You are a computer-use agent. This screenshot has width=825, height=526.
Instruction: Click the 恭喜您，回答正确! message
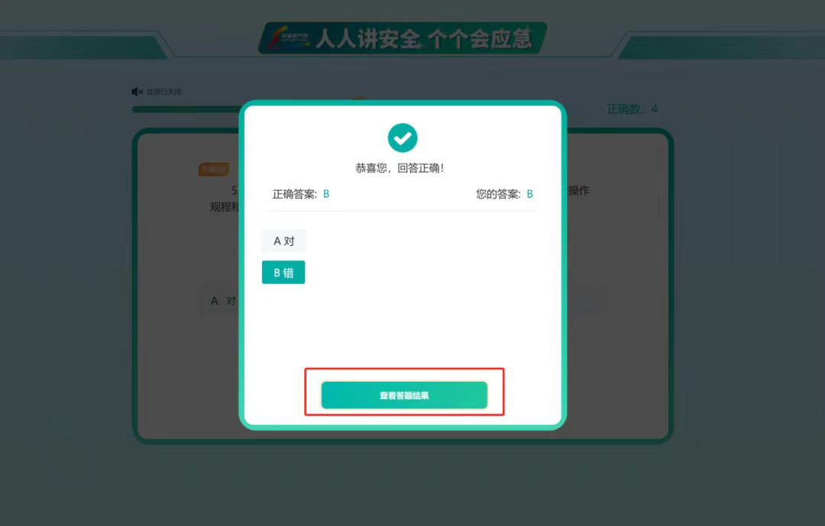(400, 168)
